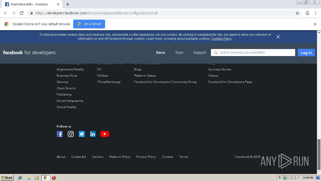Screen dimensions: 321x181
Task: Open the Chrome three-dot menu
Action: click(316, 13)
